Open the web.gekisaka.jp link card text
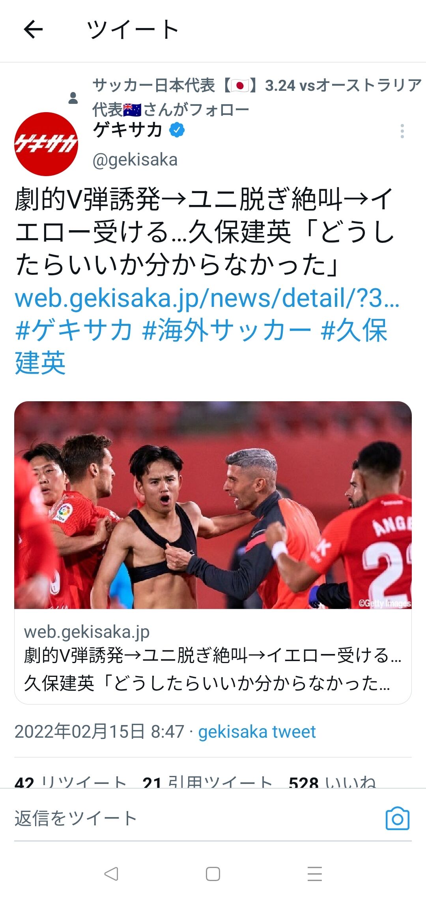Screen dimensions: 426x900 (213, 656)
